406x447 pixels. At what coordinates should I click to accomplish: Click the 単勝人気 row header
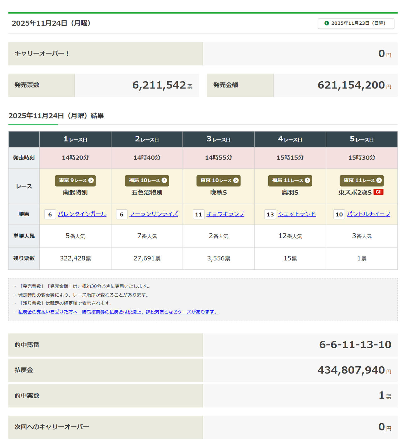(x=24, y=236)
